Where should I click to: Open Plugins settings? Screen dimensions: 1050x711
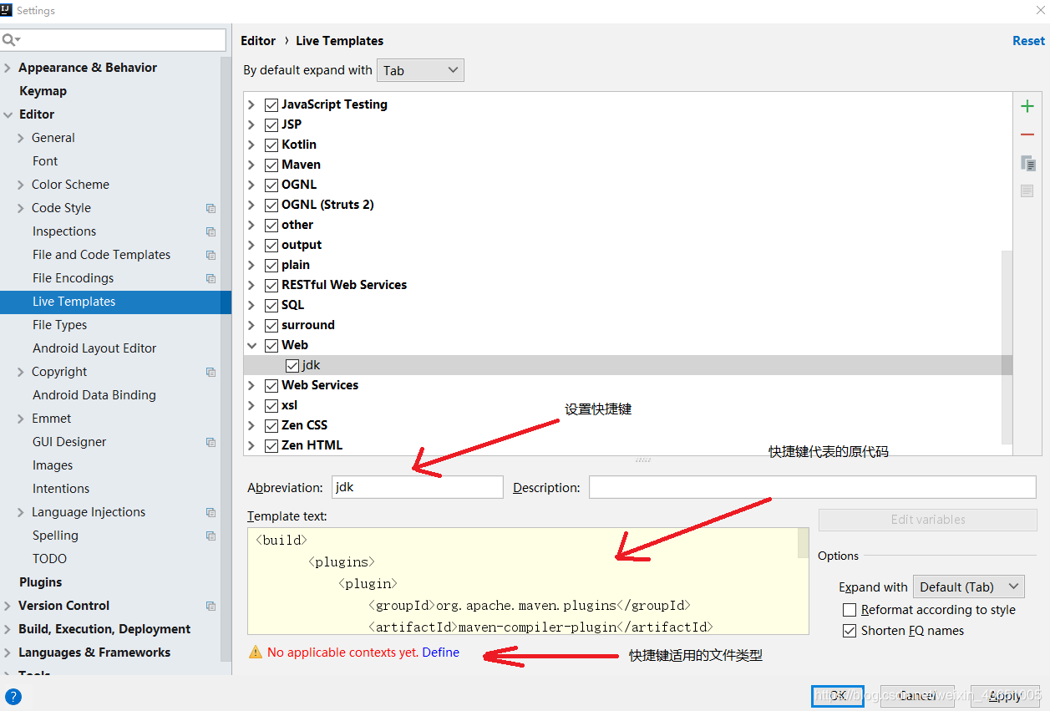tap(40, 582)
